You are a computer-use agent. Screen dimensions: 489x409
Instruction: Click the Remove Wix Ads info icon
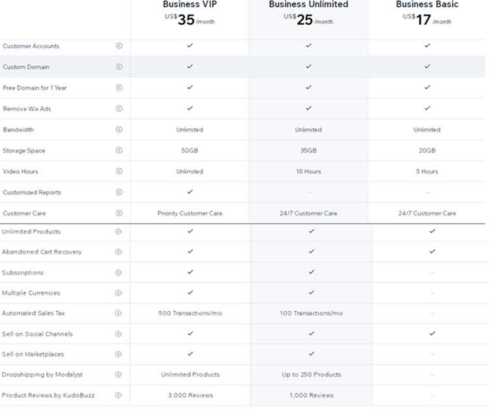(119, 109)
